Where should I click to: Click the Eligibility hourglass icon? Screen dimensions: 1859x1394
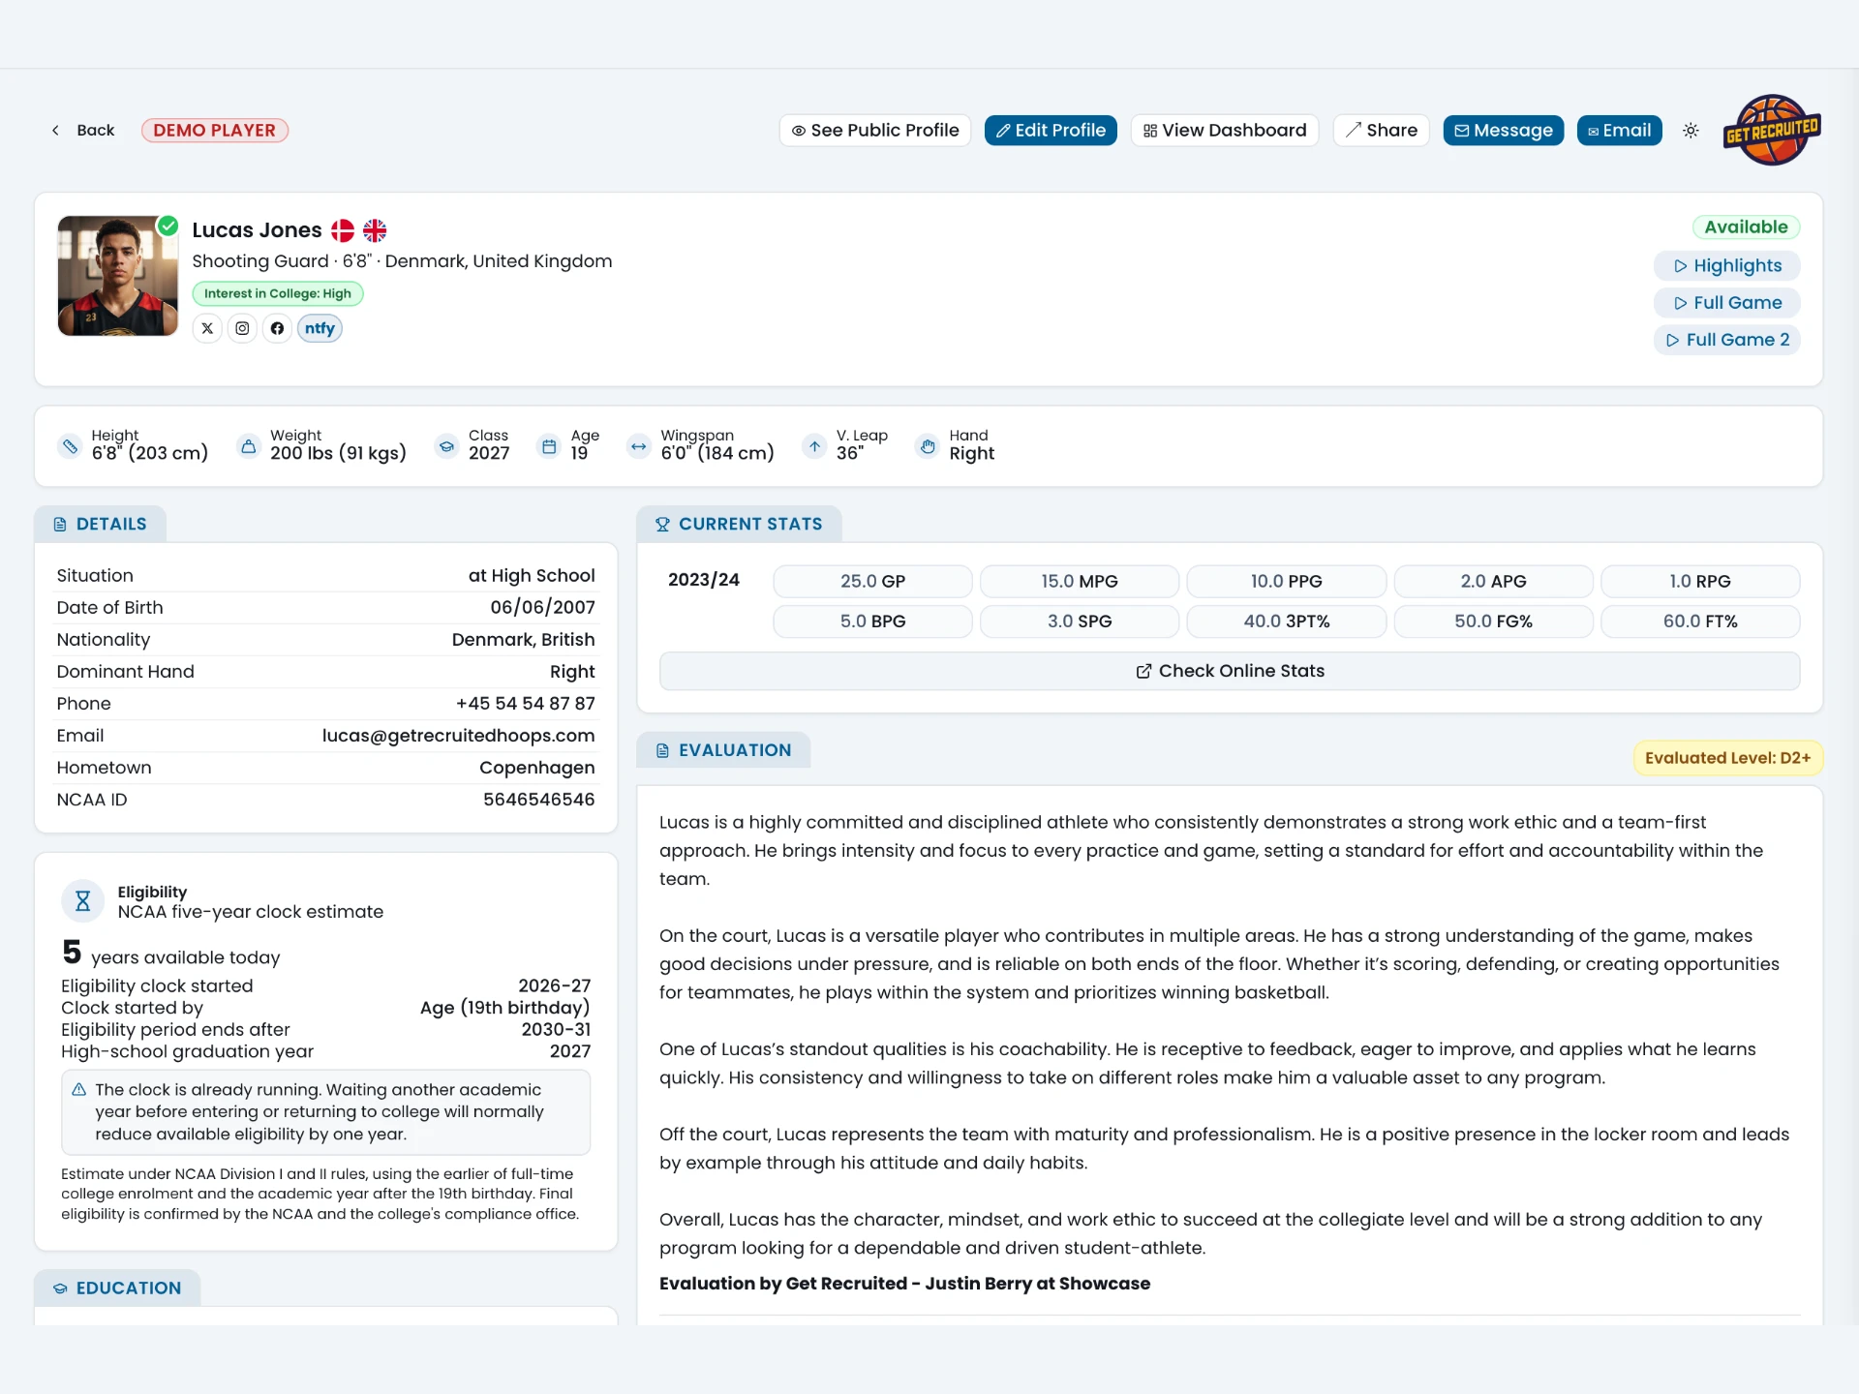83,901
